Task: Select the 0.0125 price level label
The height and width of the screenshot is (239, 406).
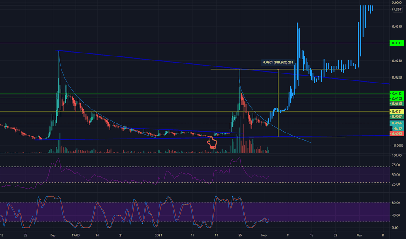Action: 397,103
